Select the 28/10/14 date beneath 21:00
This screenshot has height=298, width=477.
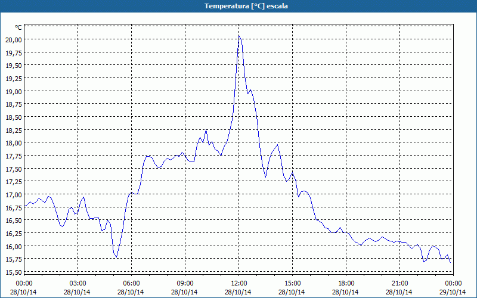click(x=399, y=292)
